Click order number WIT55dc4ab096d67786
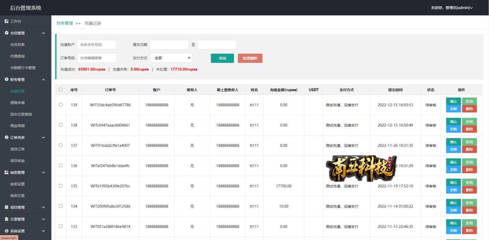 pos(110,105)
